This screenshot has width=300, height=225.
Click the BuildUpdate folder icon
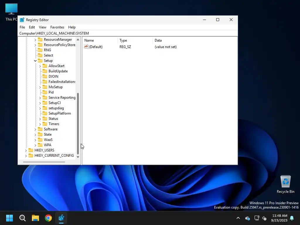[x=45, y=71]
